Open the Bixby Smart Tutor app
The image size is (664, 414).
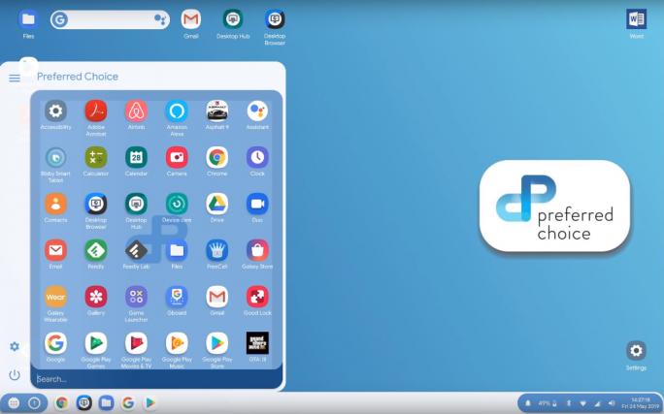(x=55, y=158)
